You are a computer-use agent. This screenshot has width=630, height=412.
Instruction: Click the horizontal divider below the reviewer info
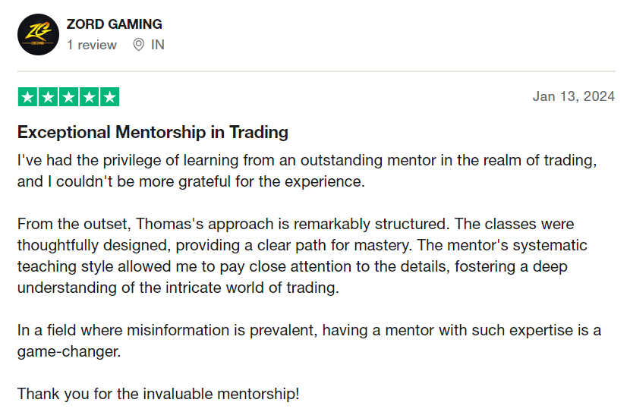316,71
